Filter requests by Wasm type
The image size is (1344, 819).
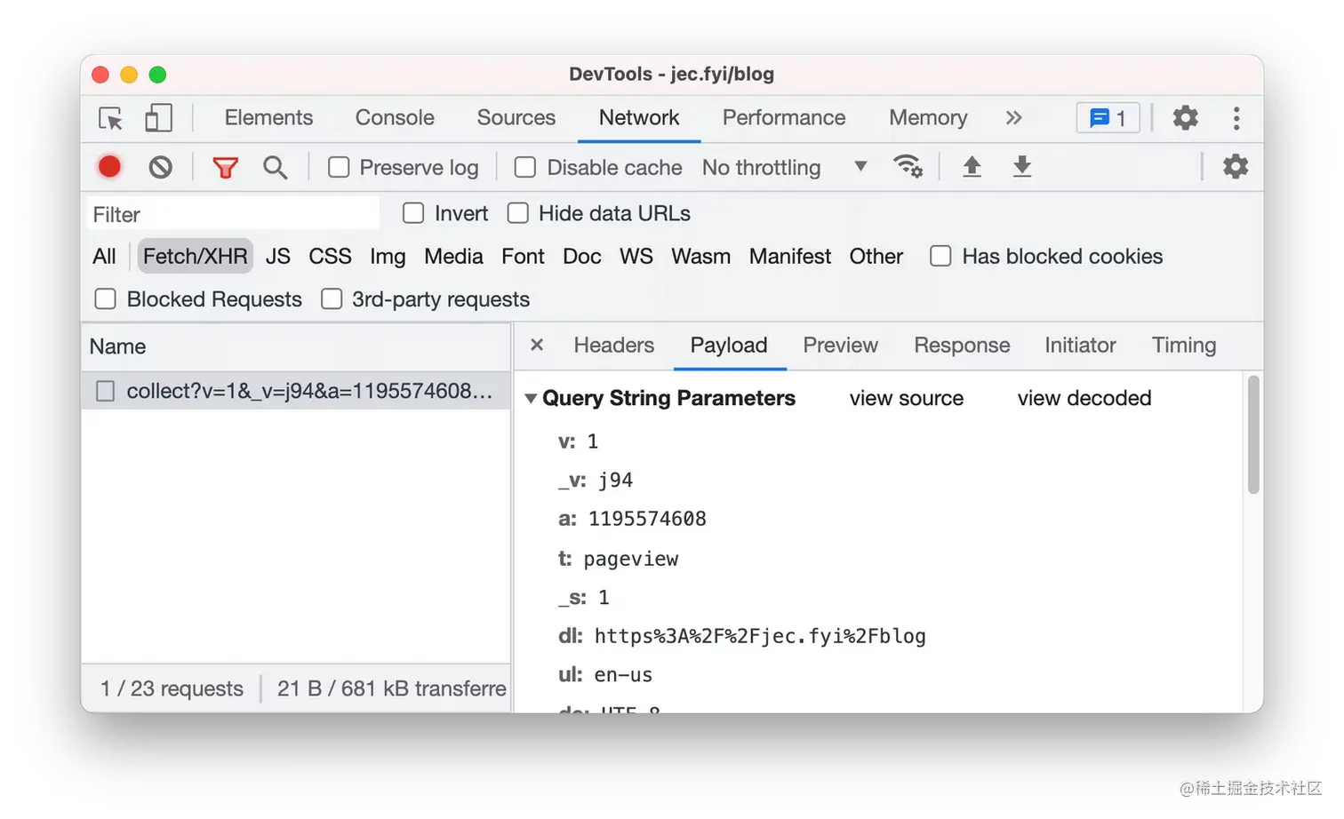point(700,256)
